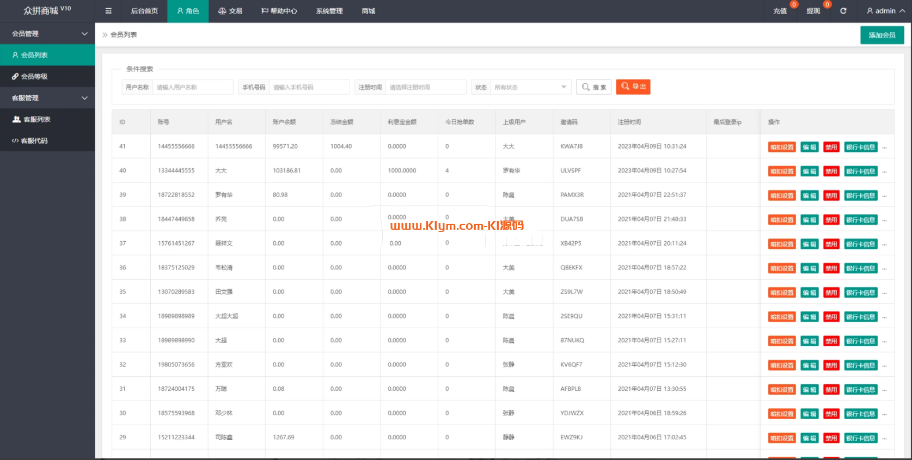Click the 充值 notification item
The width and height of the screenshot is (912, 460).
(780, 11)
